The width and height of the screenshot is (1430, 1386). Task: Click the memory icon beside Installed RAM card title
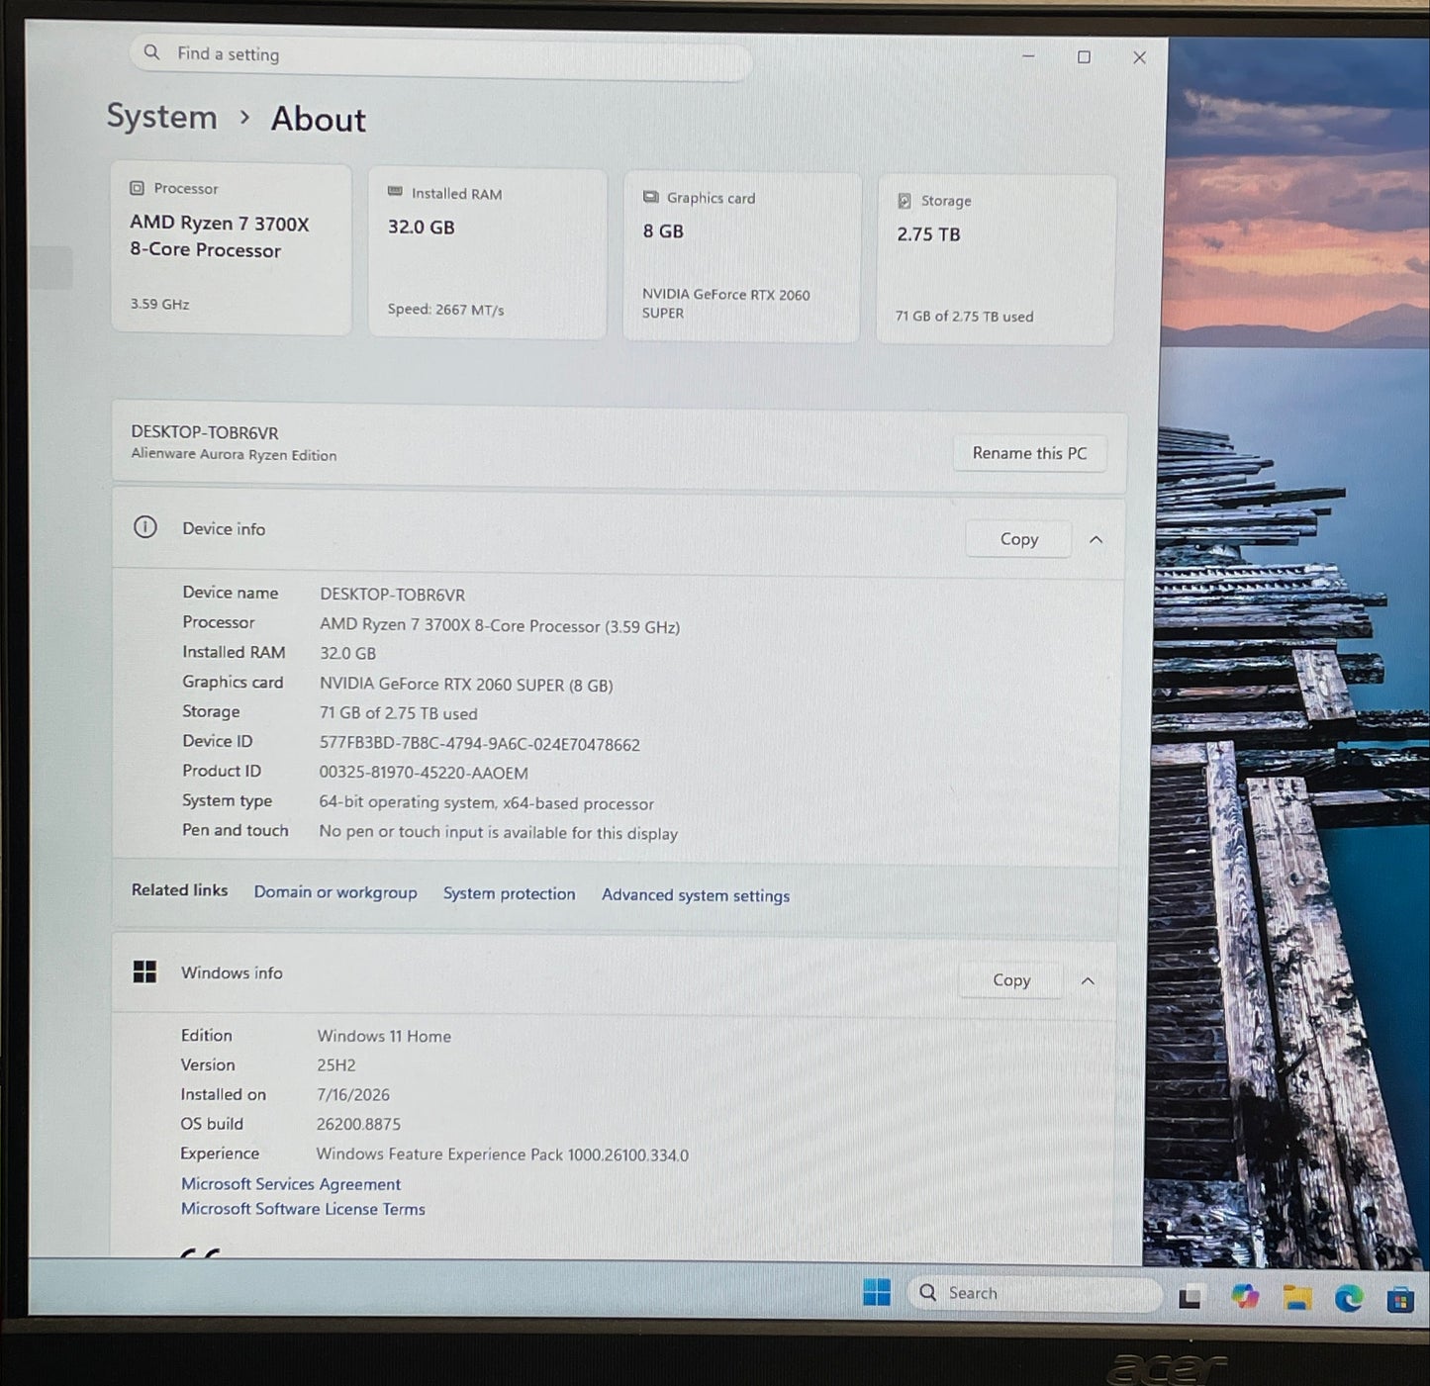(395, 192)
